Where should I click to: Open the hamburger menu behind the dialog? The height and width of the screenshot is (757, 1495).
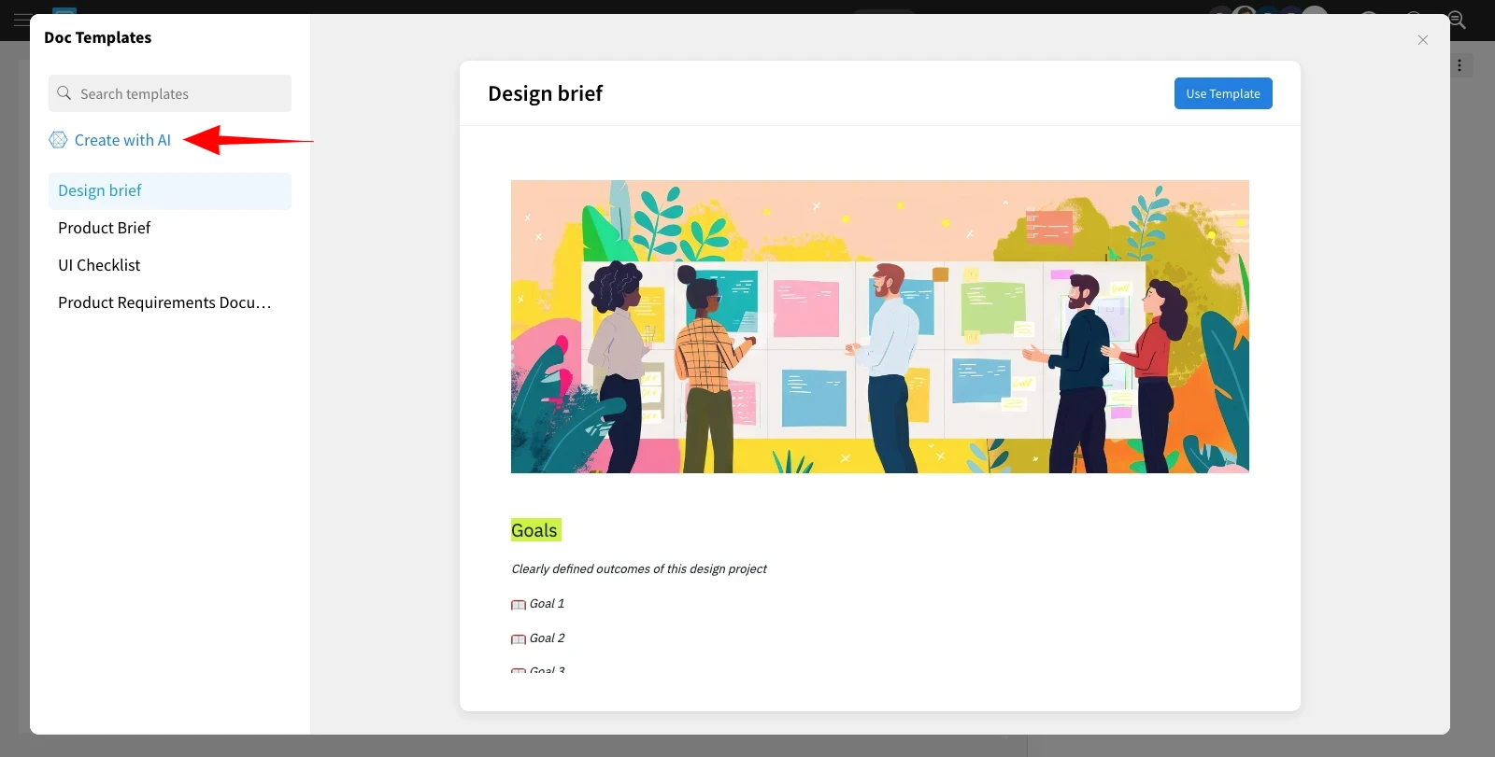pyautogui.click(x=21, y=20)
